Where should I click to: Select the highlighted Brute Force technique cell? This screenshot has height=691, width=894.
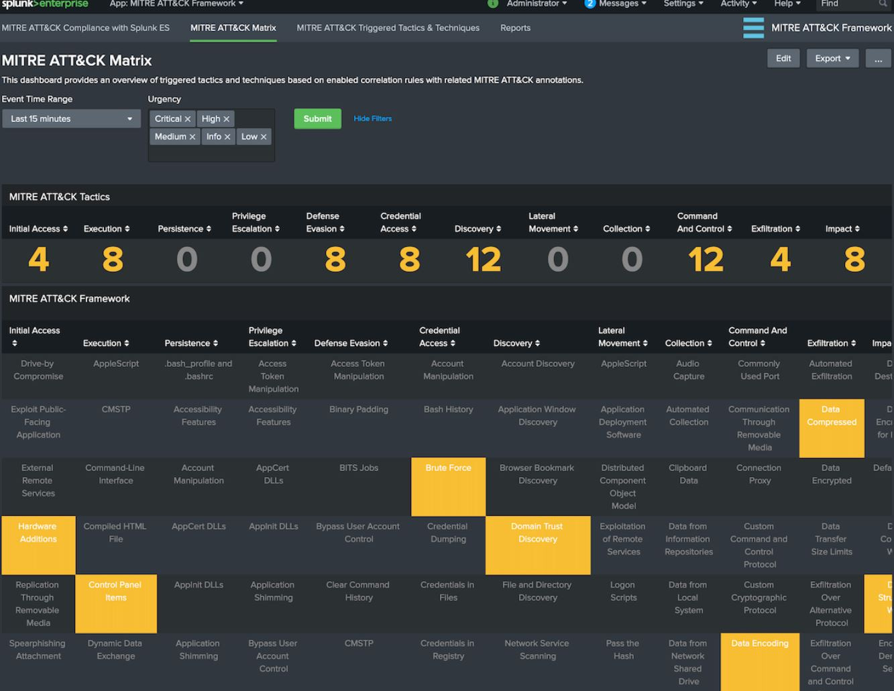click(447, 486)
